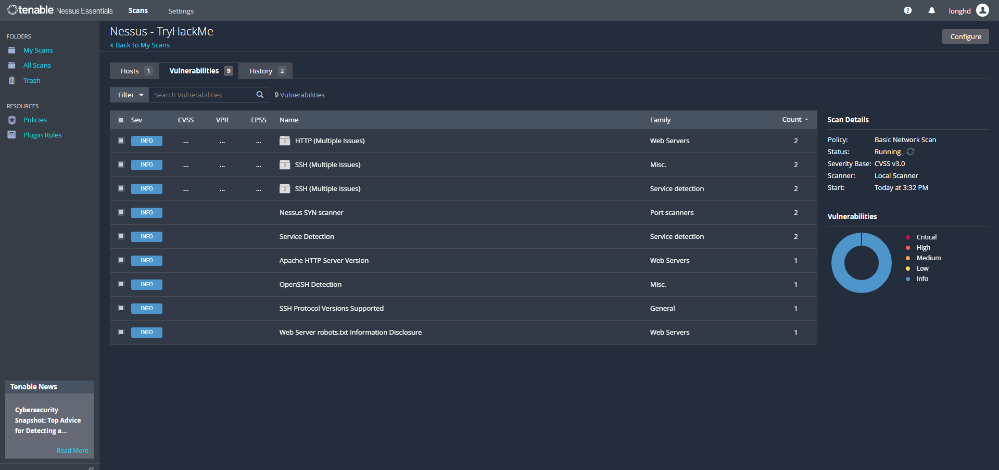Screen dimensions: 999x470
Task: Collapse the sidebar with double-chevron icon
Action: [x=91, y=468]
